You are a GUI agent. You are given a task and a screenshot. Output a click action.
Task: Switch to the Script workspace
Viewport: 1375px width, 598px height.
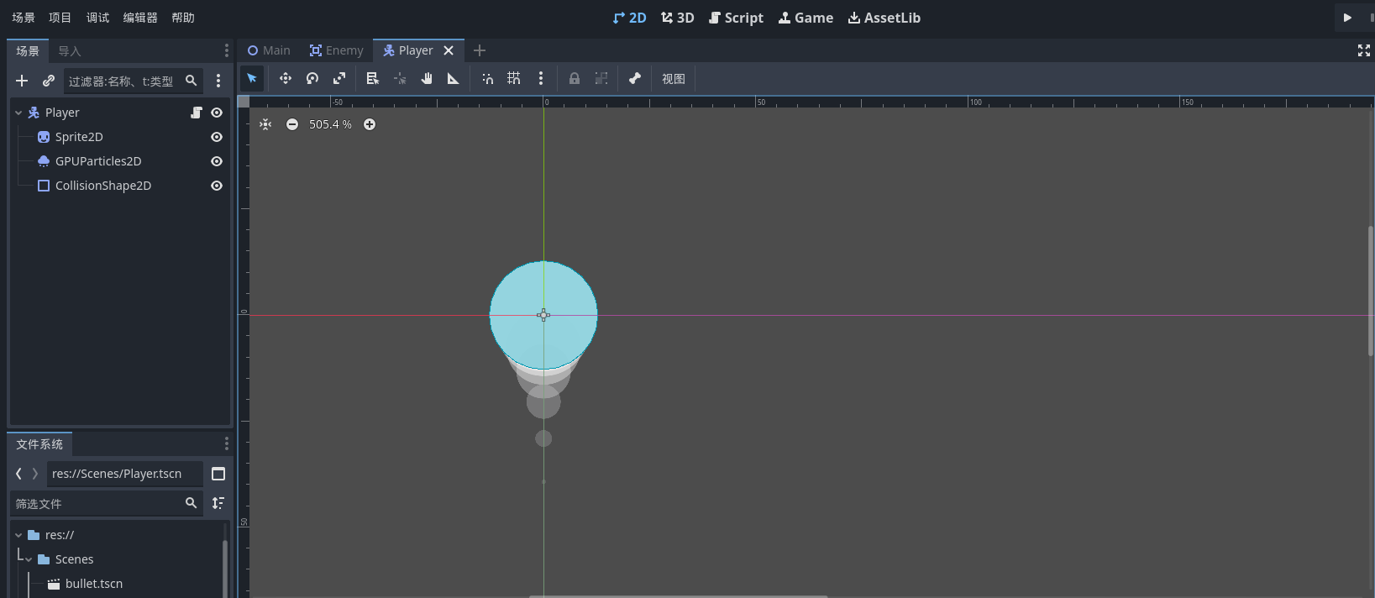(x=736, y=18)
